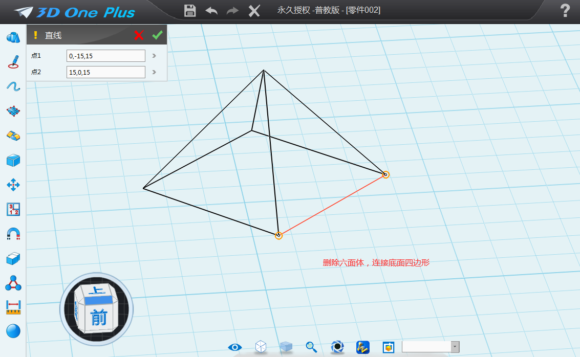Cancel the 直线 command with red X
Screen dimensions: 580x357
click(x=139, y=35)
